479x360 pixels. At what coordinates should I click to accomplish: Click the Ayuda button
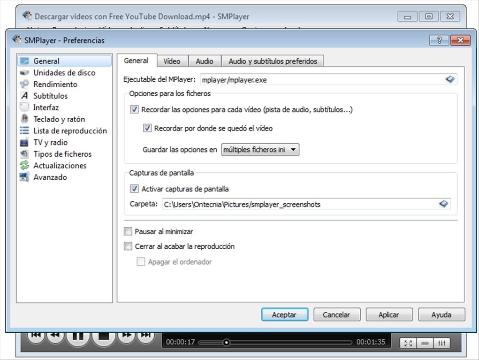(441, 314)
